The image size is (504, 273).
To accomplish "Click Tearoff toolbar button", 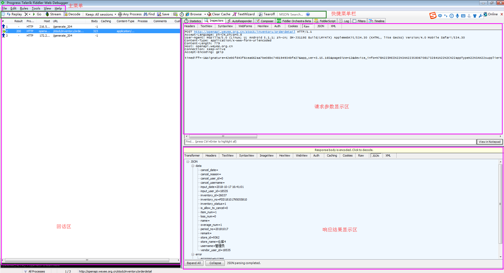I will (267, 14).
